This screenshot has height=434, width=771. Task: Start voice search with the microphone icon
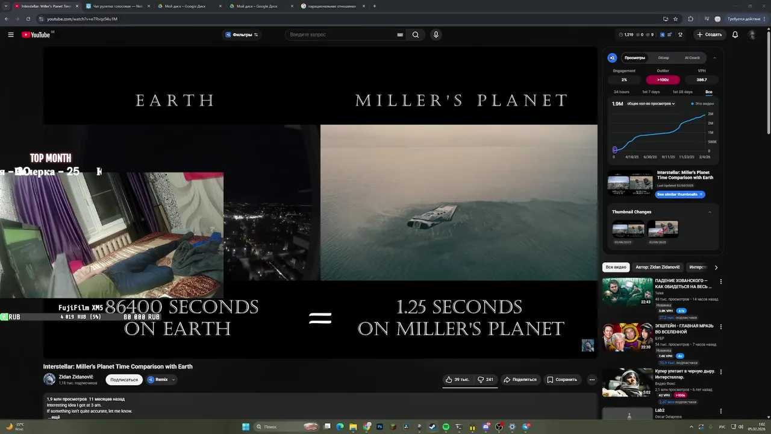tap(436, 34)
